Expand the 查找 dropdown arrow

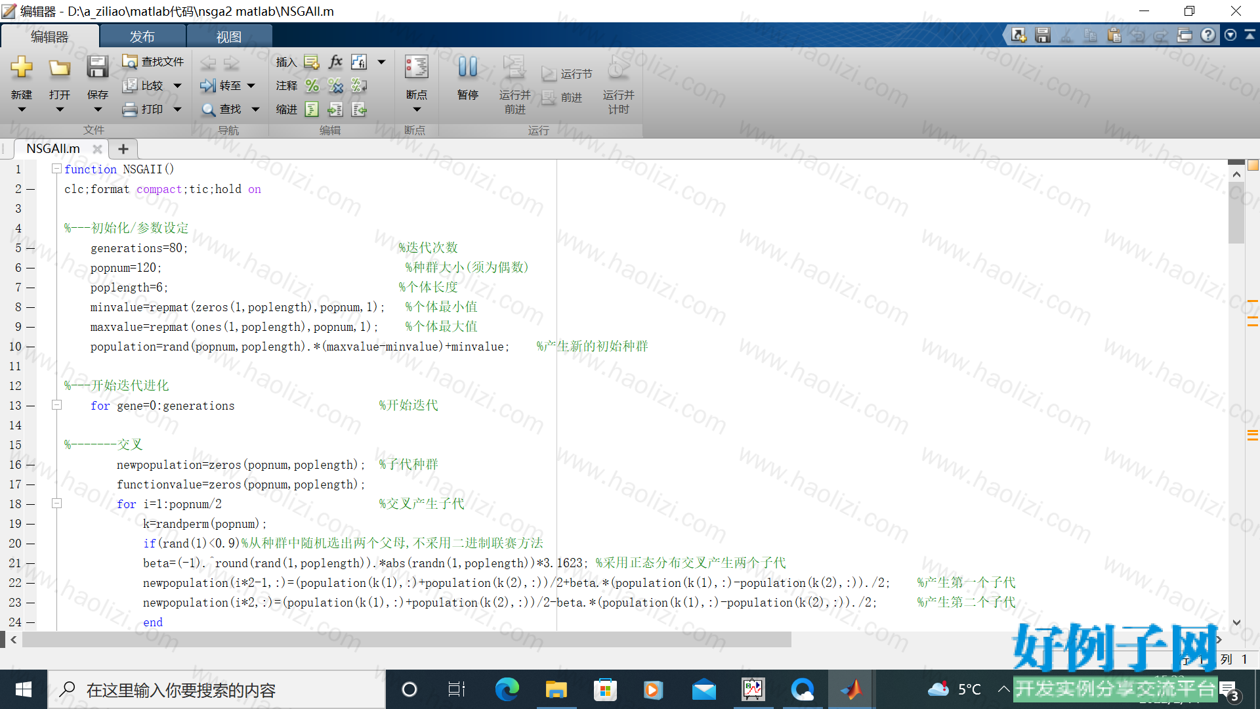pos(255,110)
